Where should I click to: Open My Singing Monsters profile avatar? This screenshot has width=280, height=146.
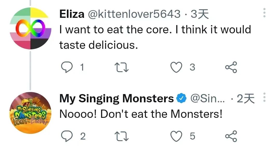(x=30, y=113)
